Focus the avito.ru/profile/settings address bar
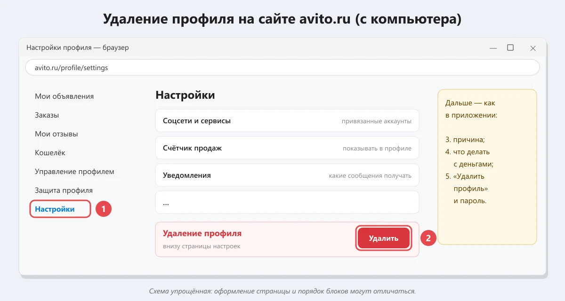The image size is (565, 301). pos(282,68)
